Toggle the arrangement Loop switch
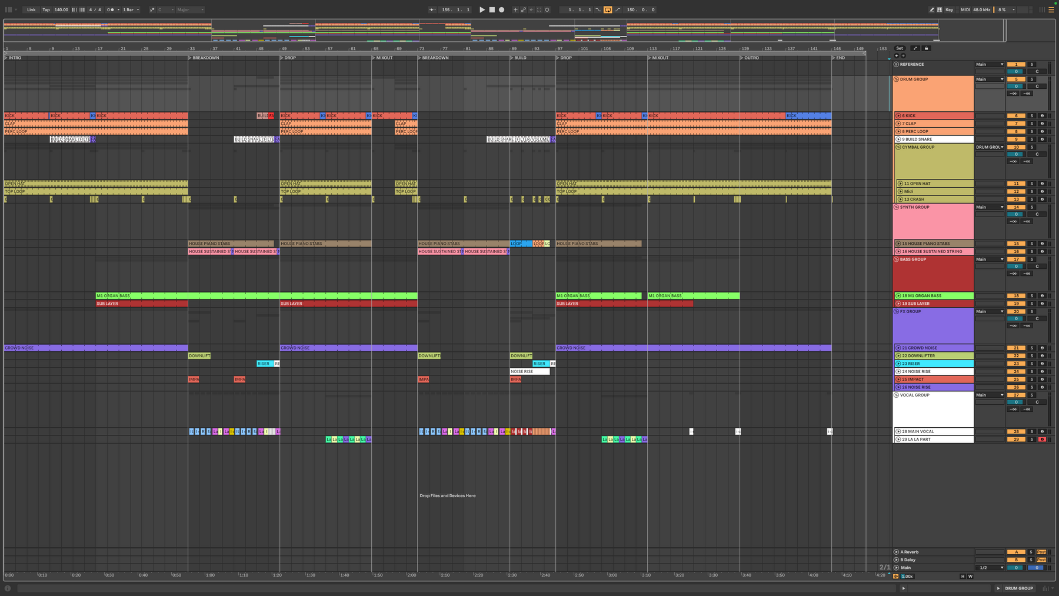 tap(608, 9)
